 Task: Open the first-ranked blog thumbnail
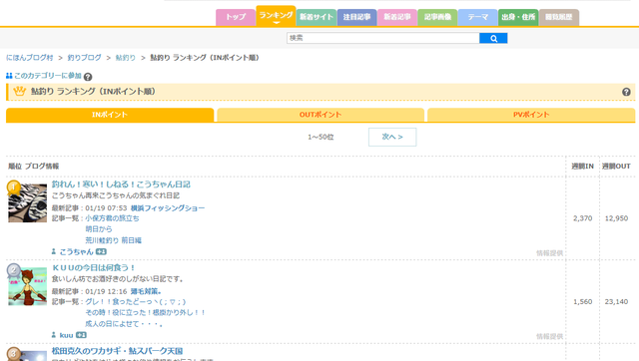(x=27, y=202)
